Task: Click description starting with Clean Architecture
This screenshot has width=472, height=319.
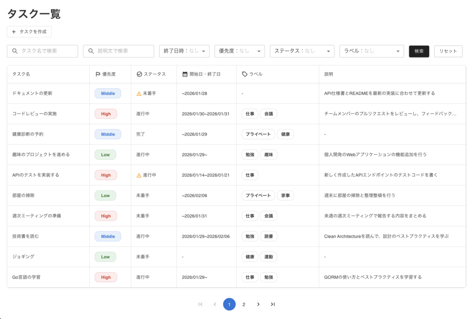Action: point(386,236)
